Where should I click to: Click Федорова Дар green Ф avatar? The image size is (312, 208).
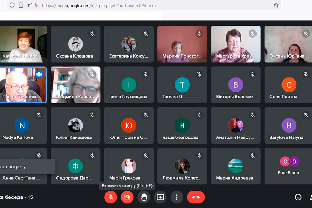point(76,166)
